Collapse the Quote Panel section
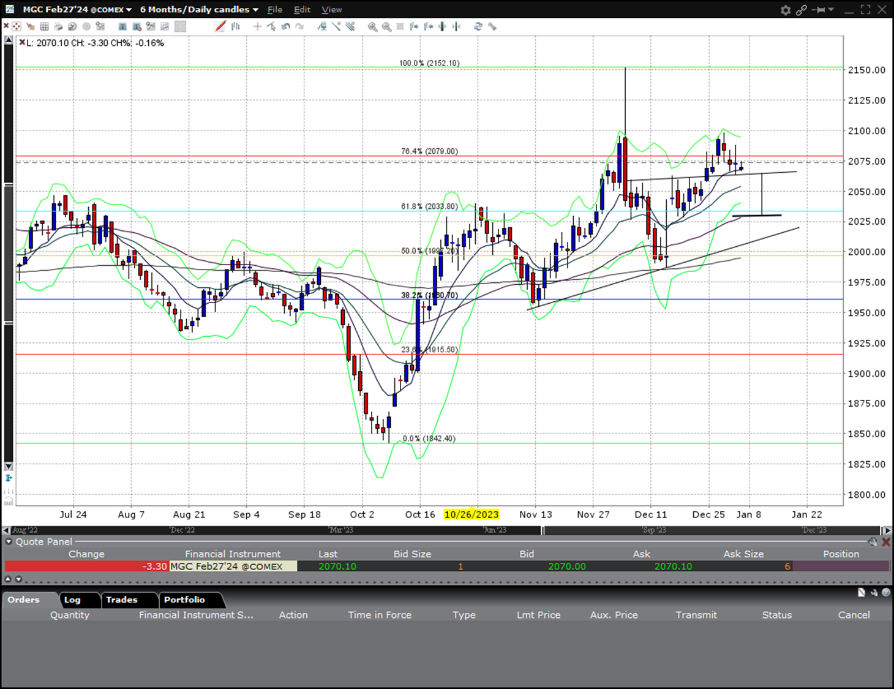The height and width of the screenshot is (689, 894). [9, 541]
